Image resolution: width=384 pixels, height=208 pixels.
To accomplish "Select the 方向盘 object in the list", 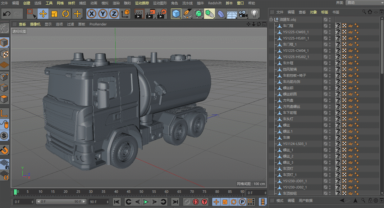I will pos(288,100).
